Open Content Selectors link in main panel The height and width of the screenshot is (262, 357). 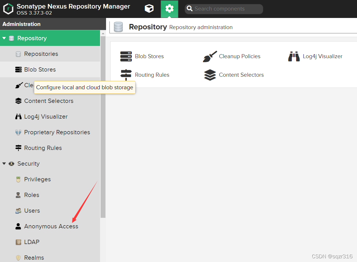[x=241, y=75]
